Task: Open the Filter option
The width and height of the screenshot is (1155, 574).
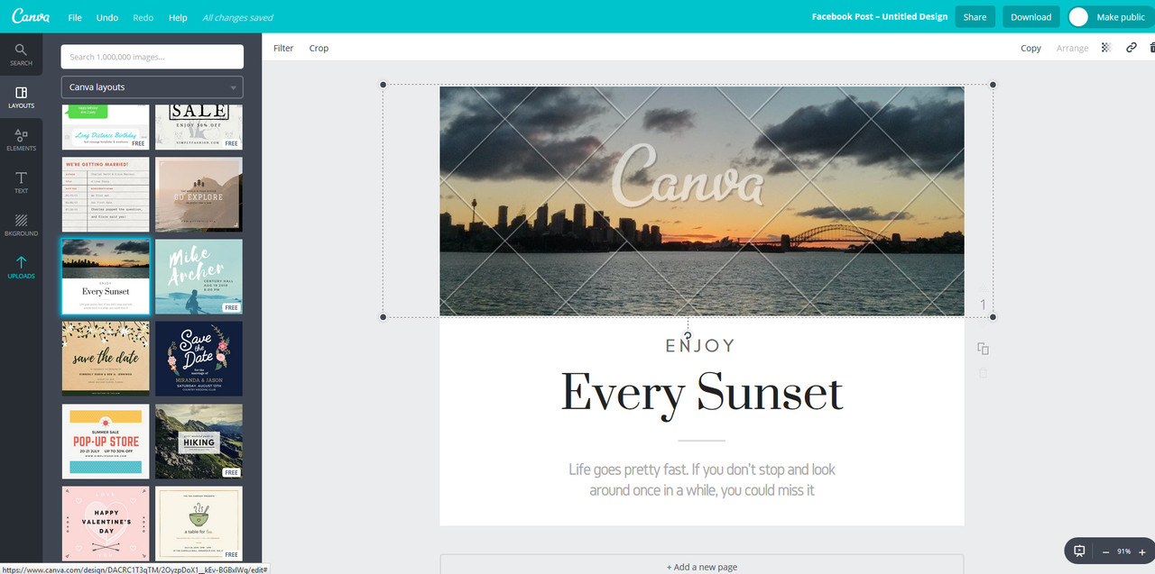Action: [283, 48]
